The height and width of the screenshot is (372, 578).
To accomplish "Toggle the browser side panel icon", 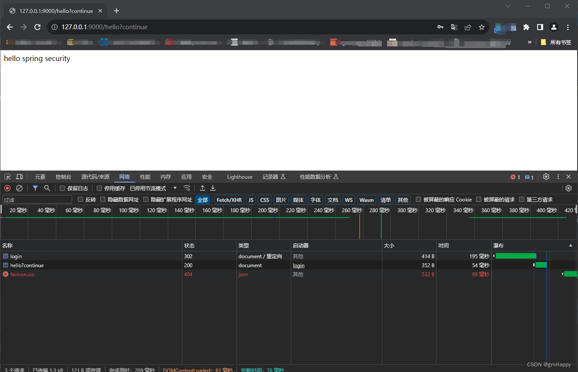I will pyautogui.click(x=540, y=27).
